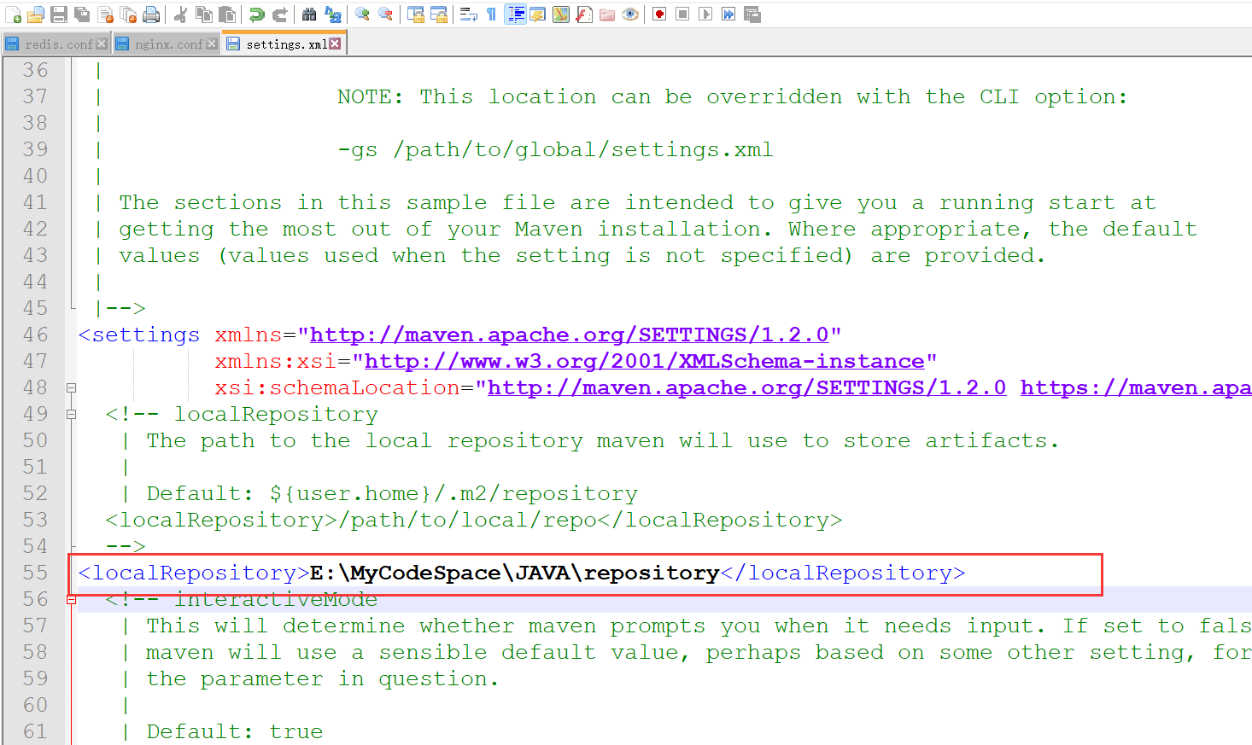Click the '-gs /path/to/global/settings.xml' text

[x=555, y=149]
